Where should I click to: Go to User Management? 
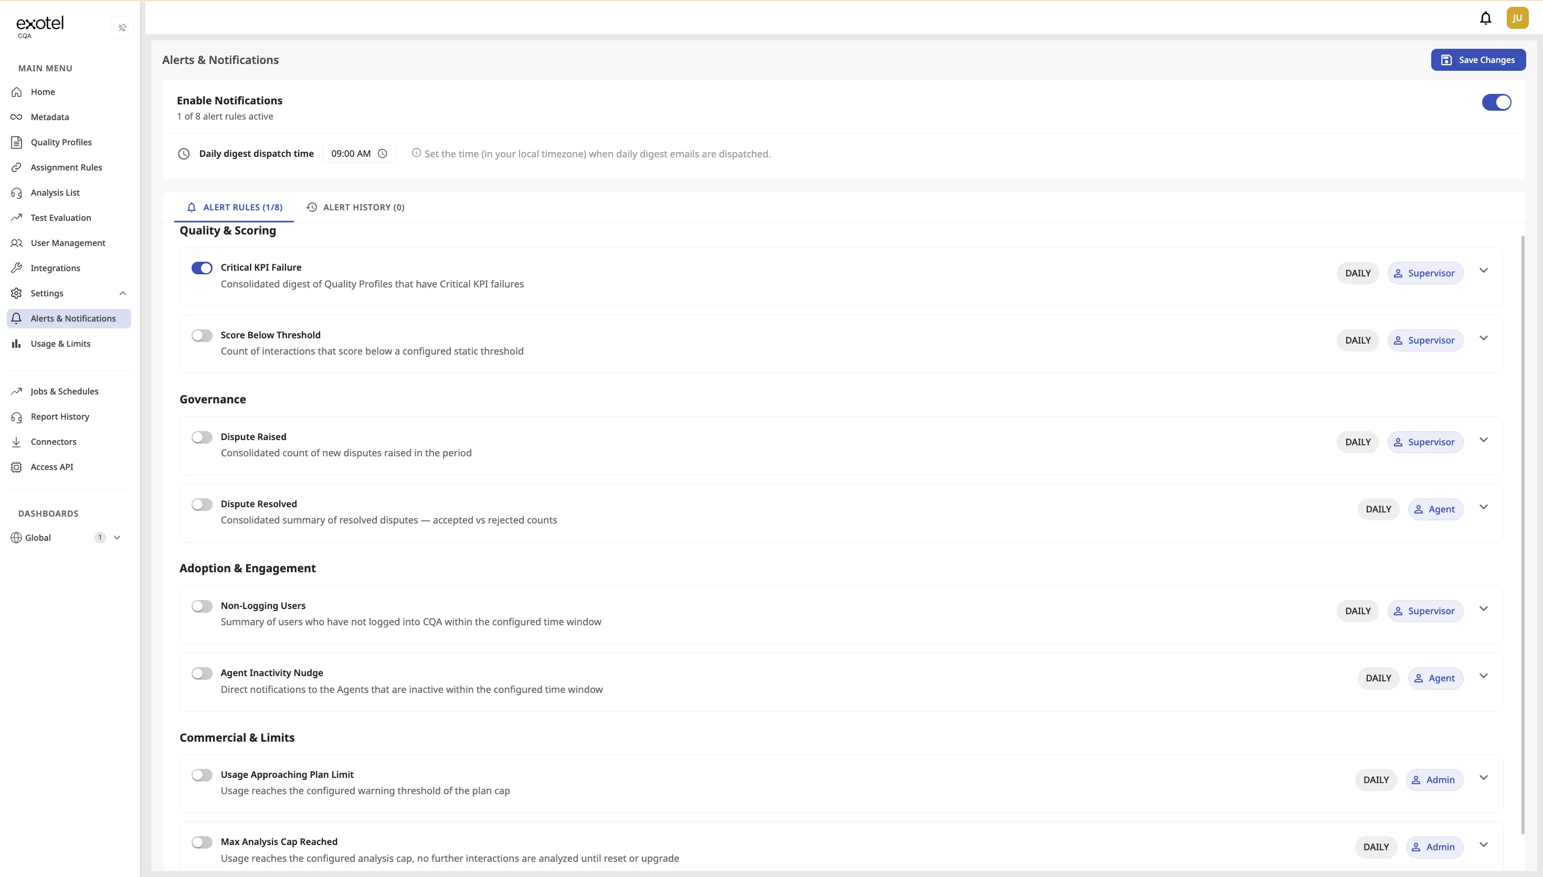click(69, 243)
